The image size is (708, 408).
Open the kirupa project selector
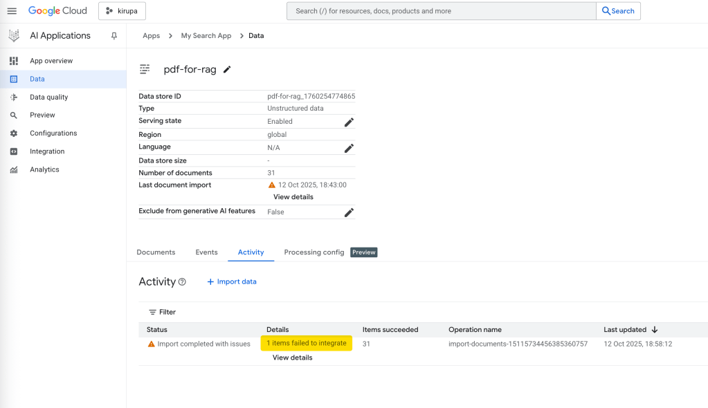coord(122,11)
